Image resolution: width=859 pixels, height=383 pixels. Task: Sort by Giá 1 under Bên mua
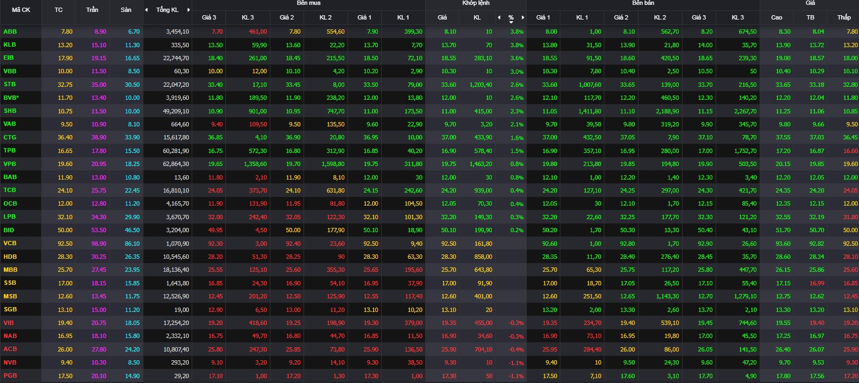click(x=364, y=17)
